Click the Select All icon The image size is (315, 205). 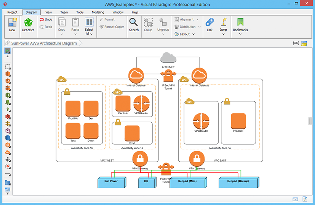point(89,22)
